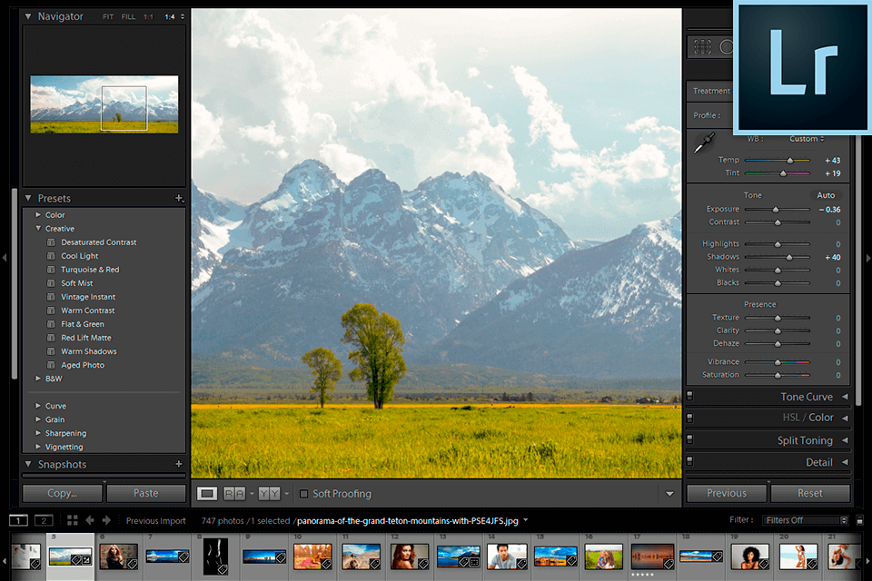Apply the Warm Contrast preset

pos(88,310)
